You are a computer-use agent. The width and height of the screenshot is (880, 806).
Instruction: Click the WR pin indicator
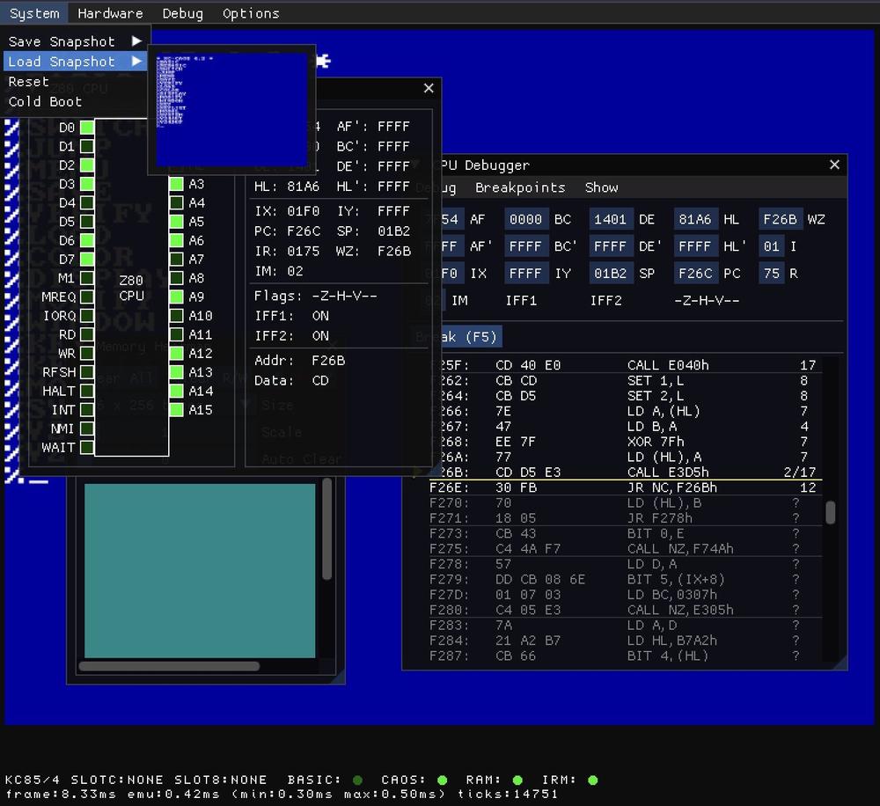[87, 353]
